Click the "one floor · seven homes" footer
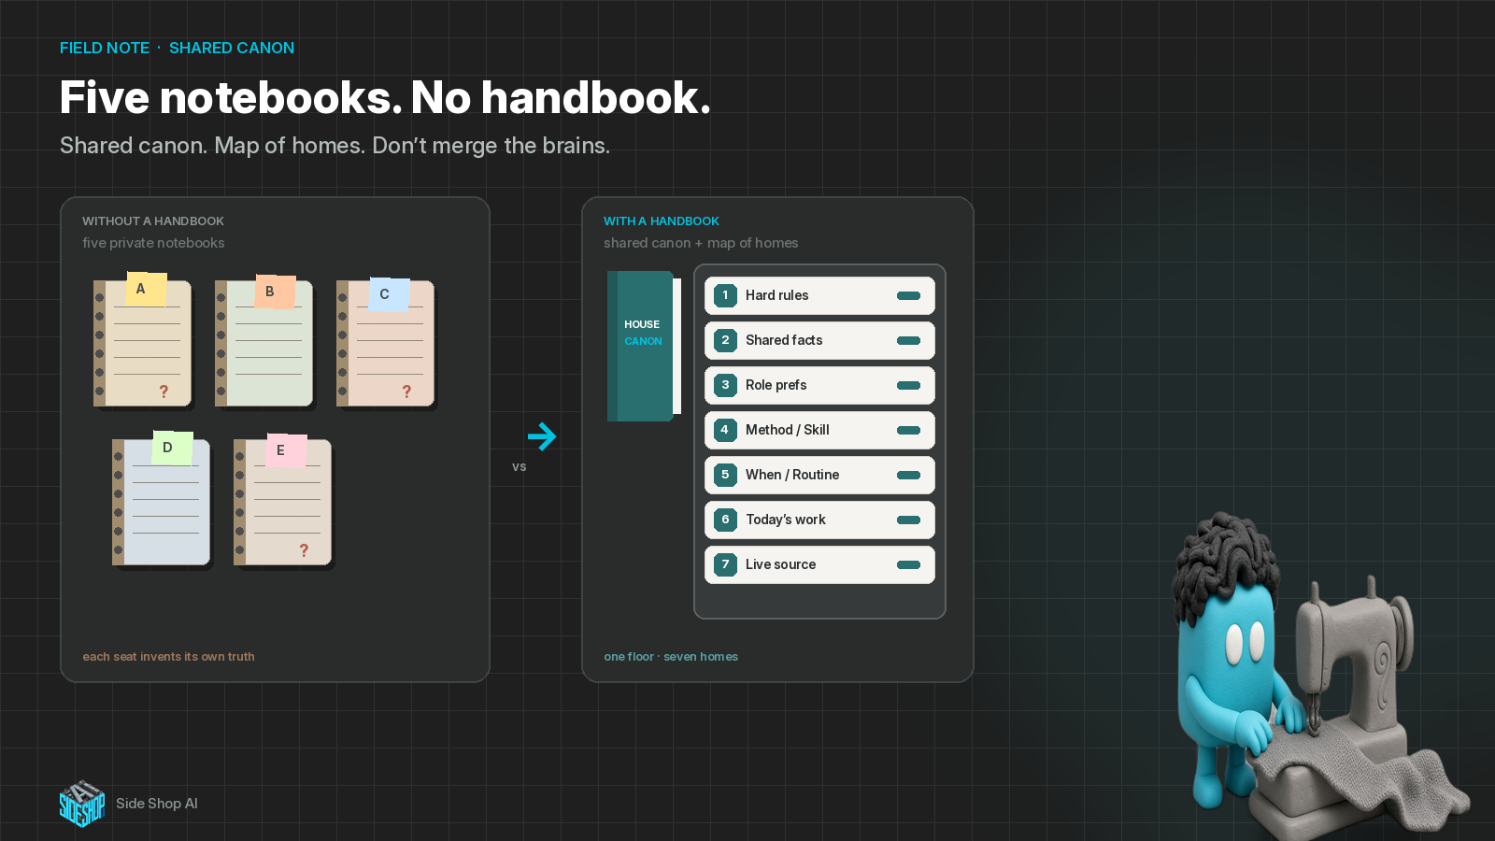The height and width of the screenshot is (841, 1495). click(671, 657)
